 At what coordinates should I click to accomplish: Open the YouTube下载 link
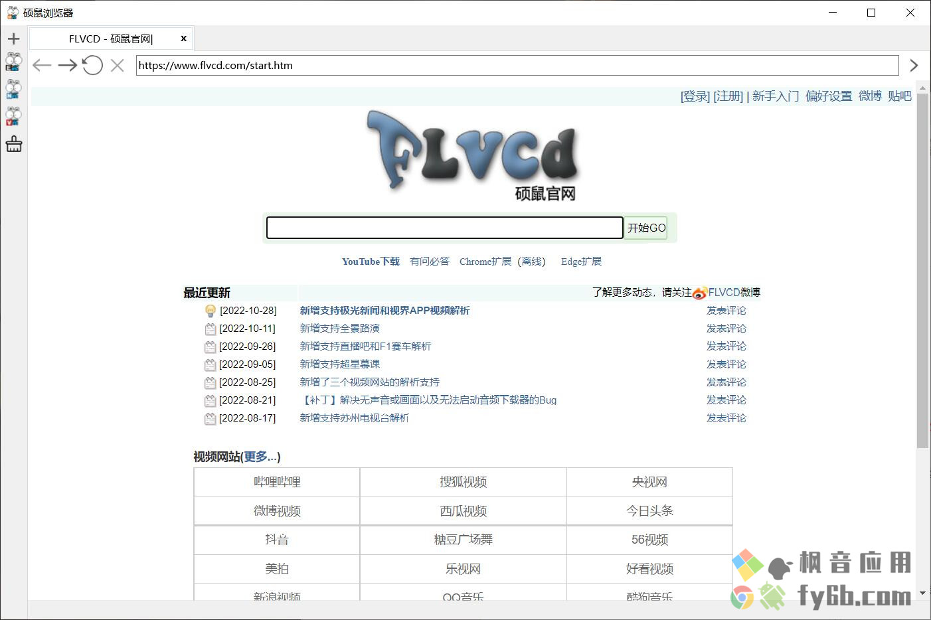[371, 262]
